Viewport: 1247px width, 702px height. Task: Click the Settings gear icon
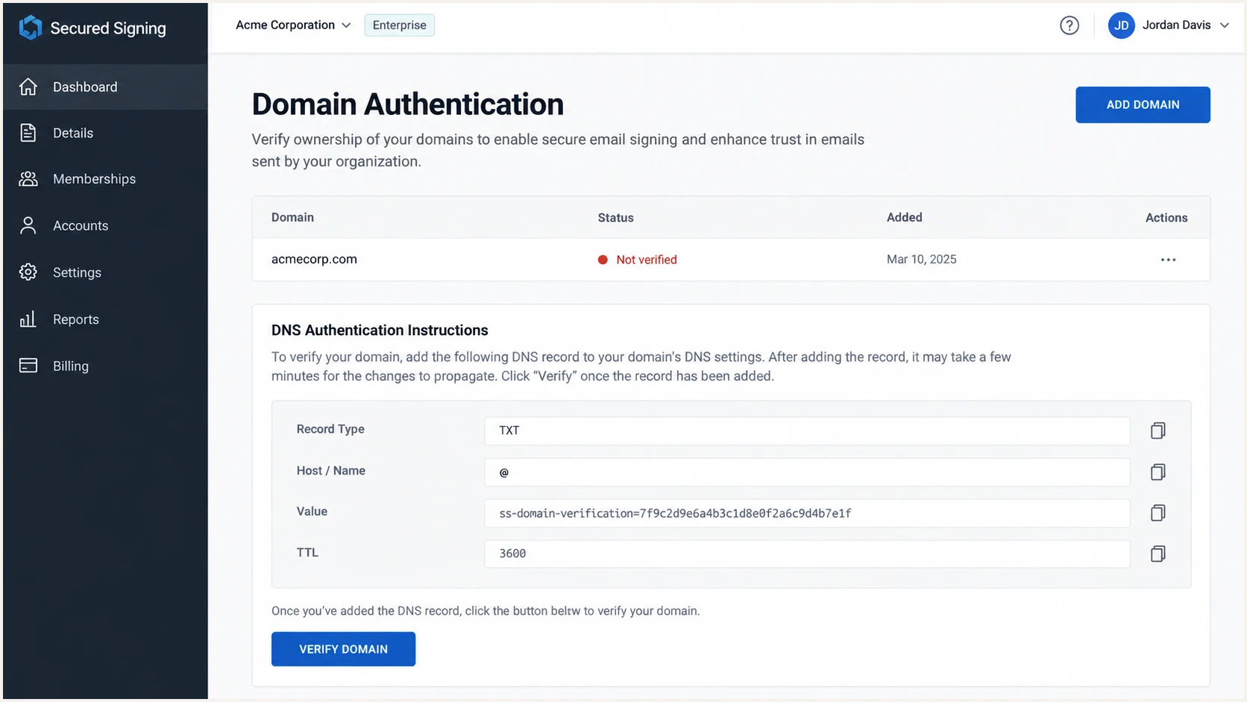(x=28, y=272)
